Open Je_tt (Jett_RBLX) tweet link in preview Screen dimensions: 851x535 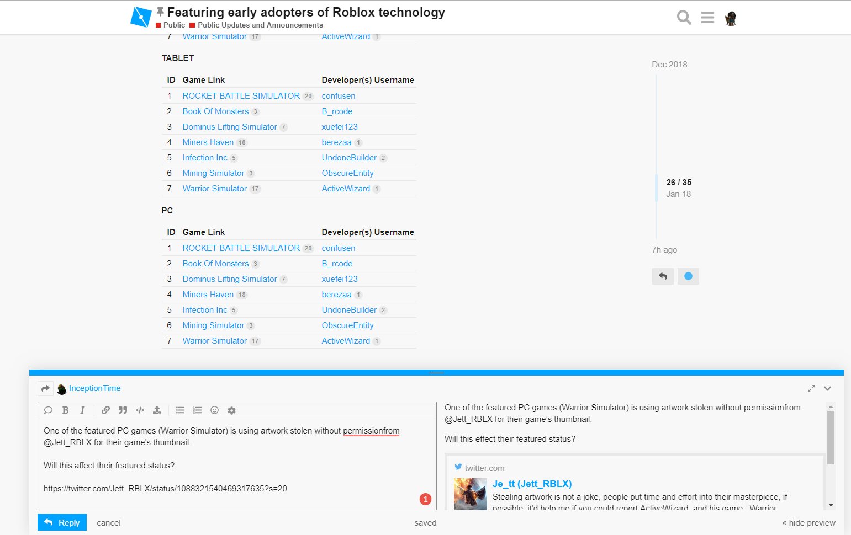click(532, 484)
